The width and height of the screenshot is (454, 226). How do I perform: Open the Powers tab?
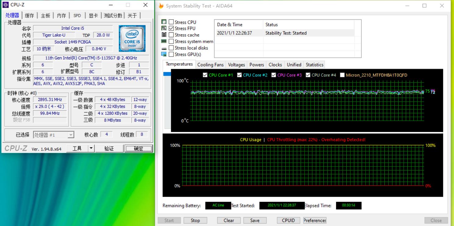point(257,65)
